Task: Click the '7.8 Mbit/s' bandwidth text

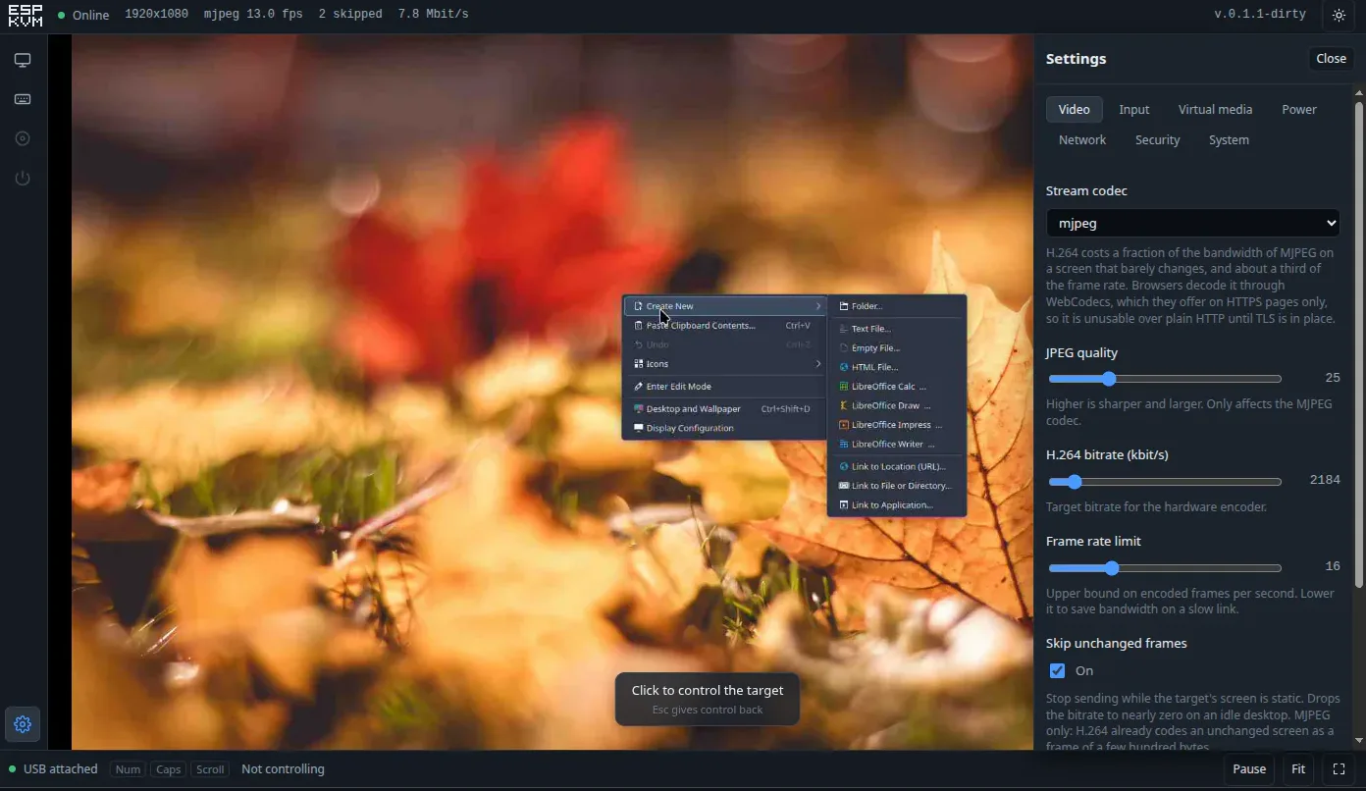Action: tap(433, 15)
